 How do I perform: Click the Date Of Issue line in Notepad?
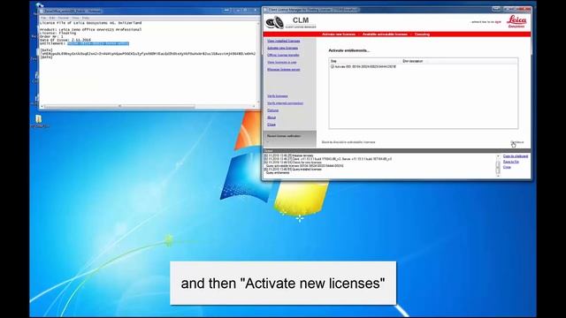(65, 40)
